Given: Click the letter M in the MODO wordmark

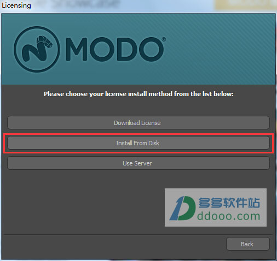Looking at the screenshot, I should (76, 49).
